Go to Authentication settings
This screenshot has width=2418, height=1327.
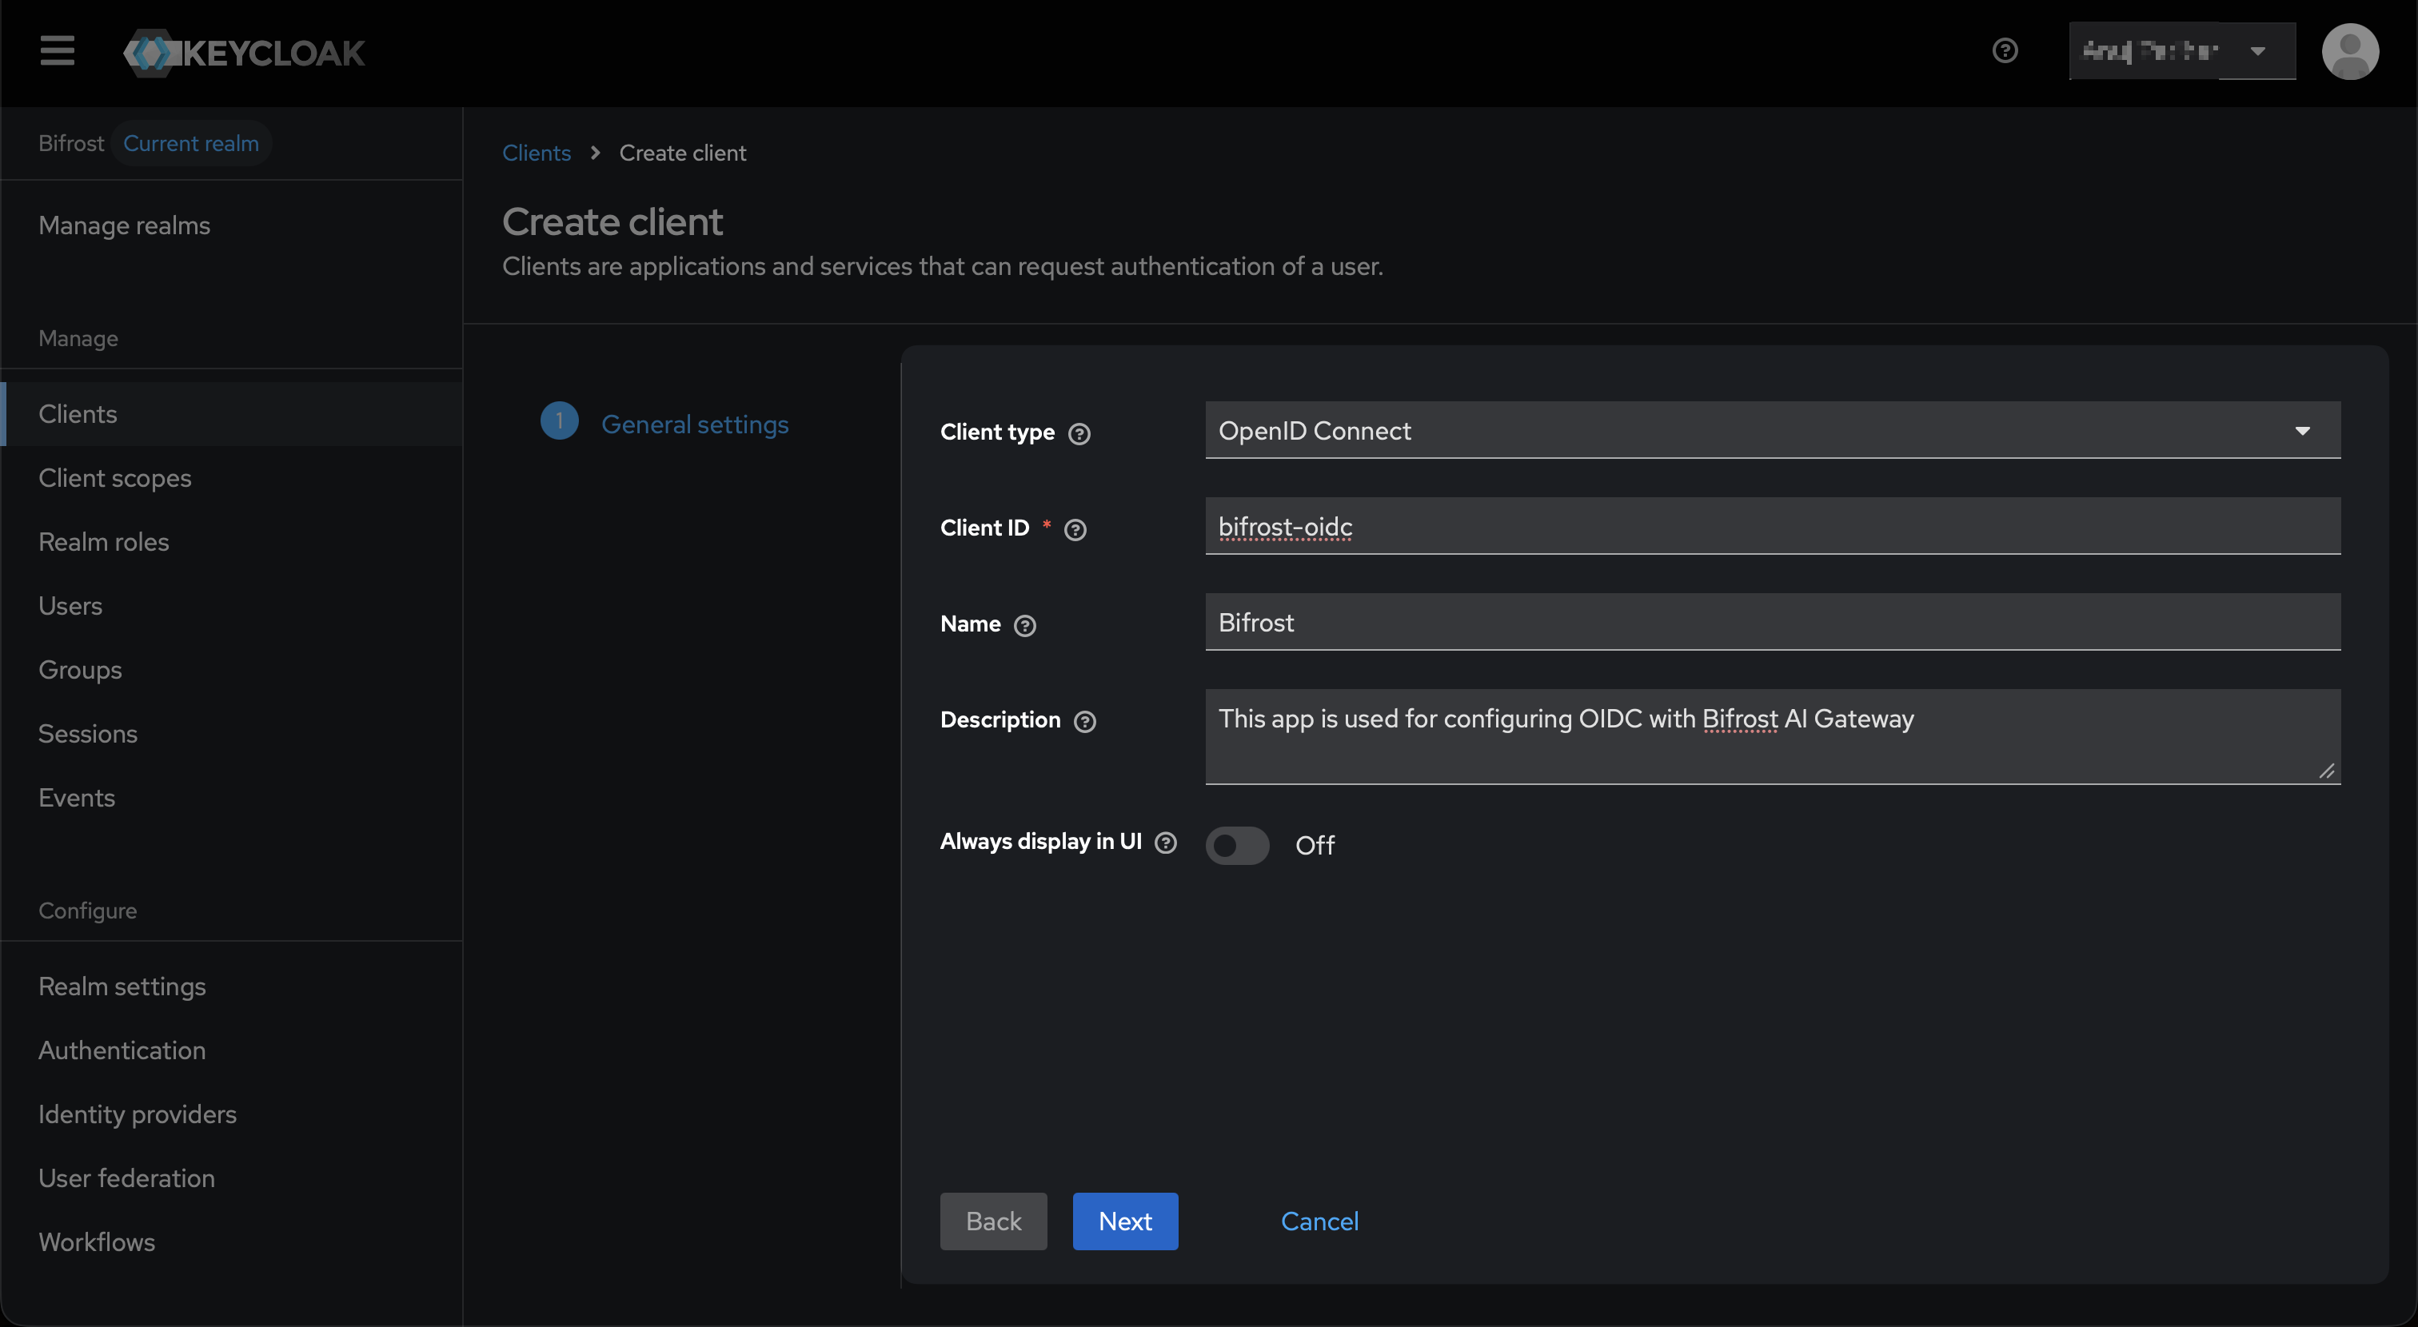click(x=231, y=1050)
